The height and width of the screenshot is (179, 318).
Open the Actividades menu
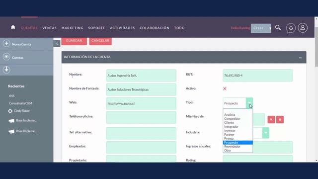pos(122,28)
